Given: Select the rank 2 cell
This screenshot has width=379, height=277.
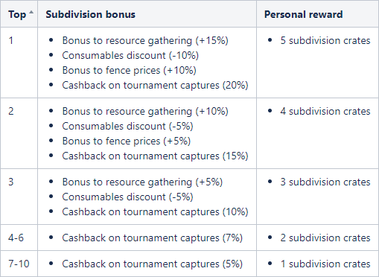Looking at the screenshot, I should 19,133.
